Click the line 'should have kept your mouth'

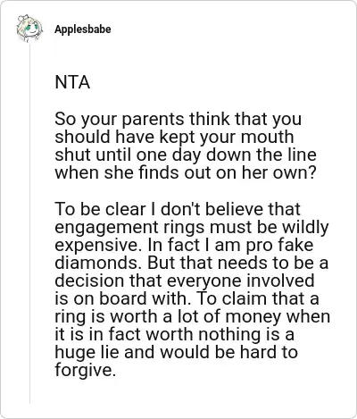[174, 138]
